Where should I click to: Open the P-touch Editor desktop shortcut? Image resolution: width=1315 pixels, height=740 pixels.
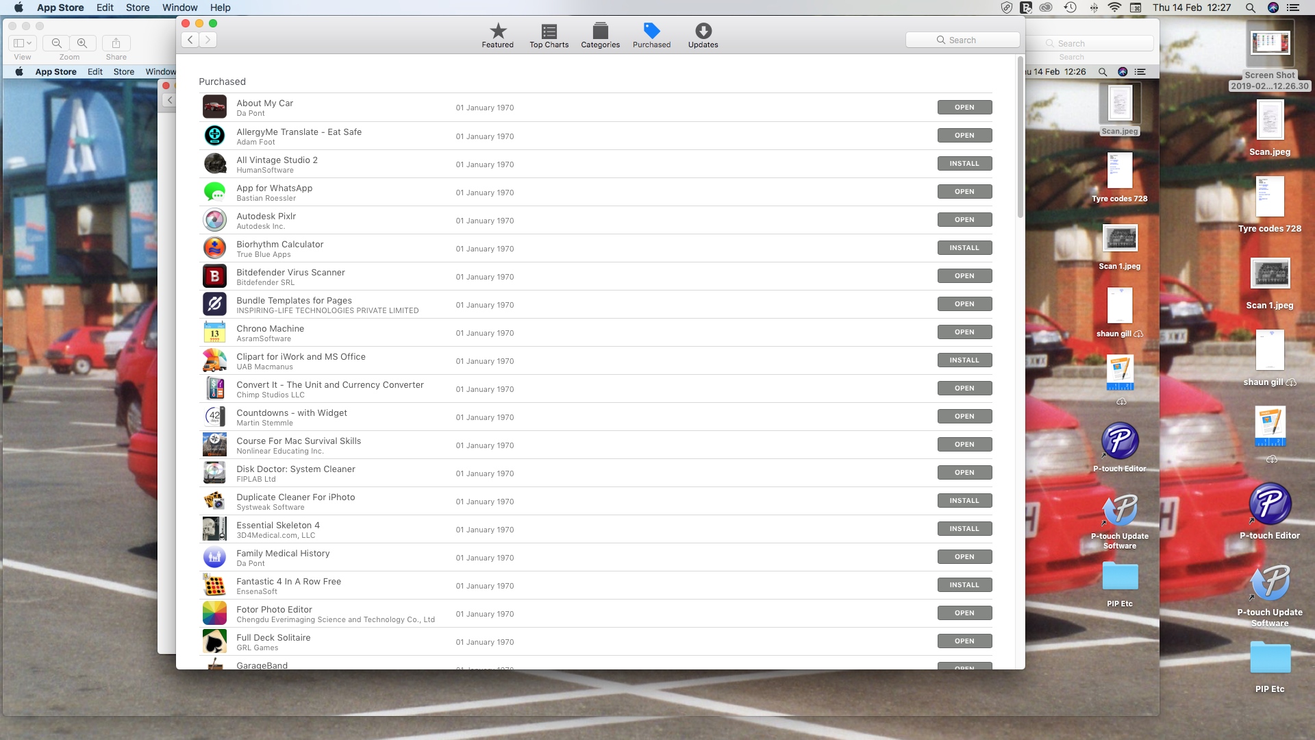pos(1269,505)
